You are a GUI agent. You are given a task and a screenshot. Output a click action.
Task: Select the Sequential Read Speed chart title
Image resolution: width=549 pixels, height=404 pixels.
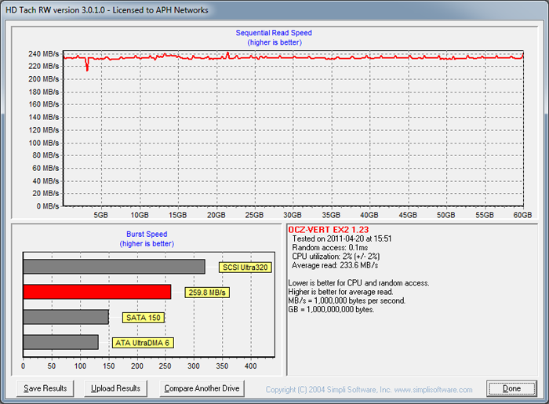(274, 33)
